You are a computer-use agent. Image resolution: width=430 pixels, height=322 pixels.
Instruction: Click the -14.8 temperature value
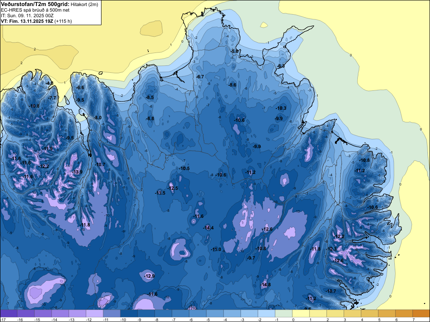coord(265,285)
